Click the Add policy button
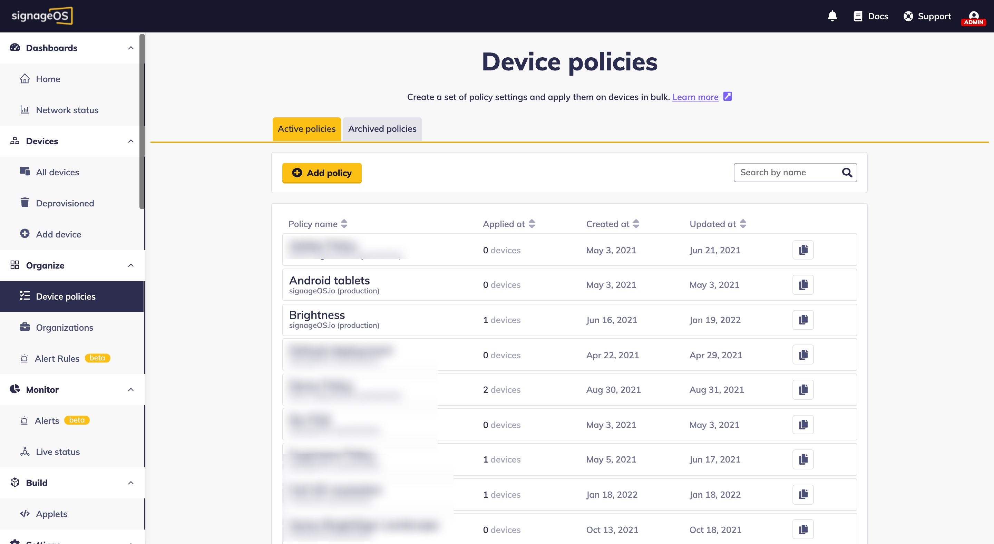Viewport: 994px width, 544px height. click(x=322, y=173)
